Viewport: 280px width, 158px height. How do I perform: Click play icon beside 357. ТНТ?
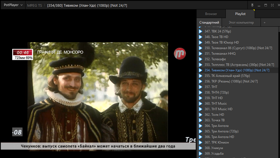(x=201, y=87)
